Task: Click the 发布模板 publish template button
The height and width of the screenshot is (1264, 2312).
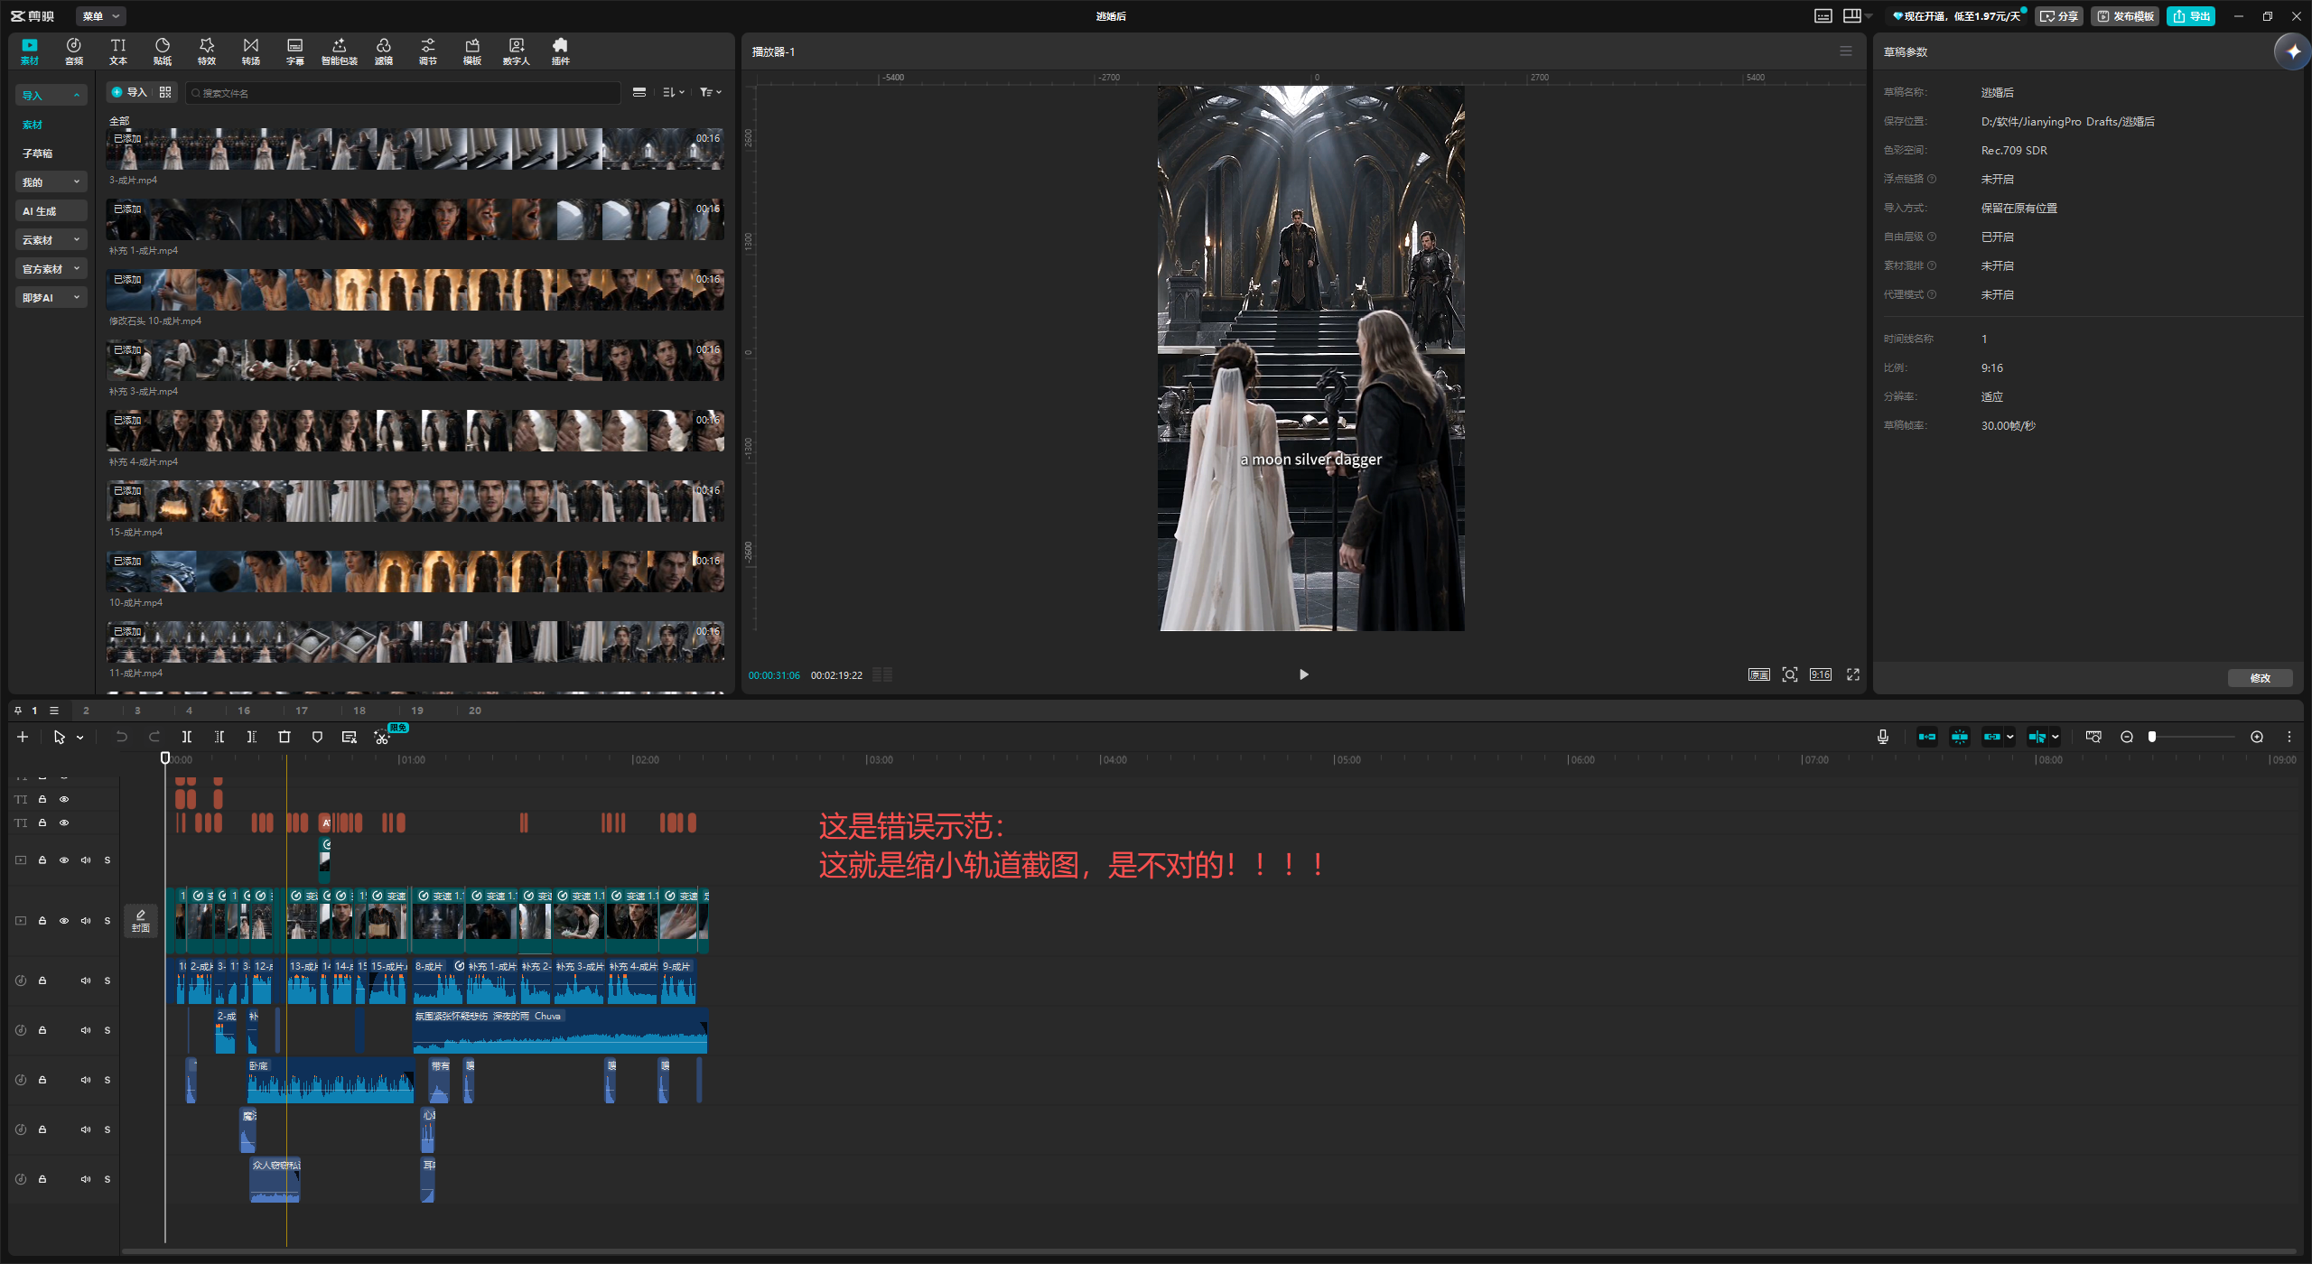Action: pyautogui.click(x=2124, y=16)
